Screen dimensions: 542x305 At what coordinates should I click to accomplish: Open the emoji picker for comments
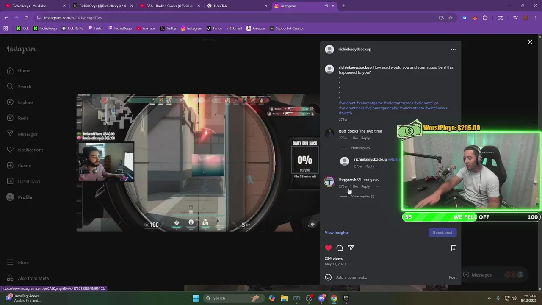pyautogui.click(x=328, y=277)
